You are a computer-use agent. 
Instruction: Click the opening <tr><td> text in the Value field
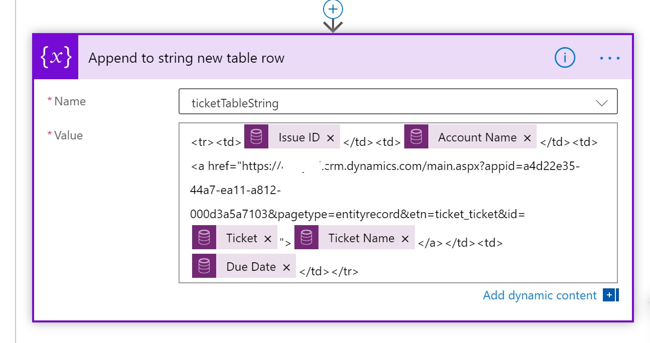216,142
